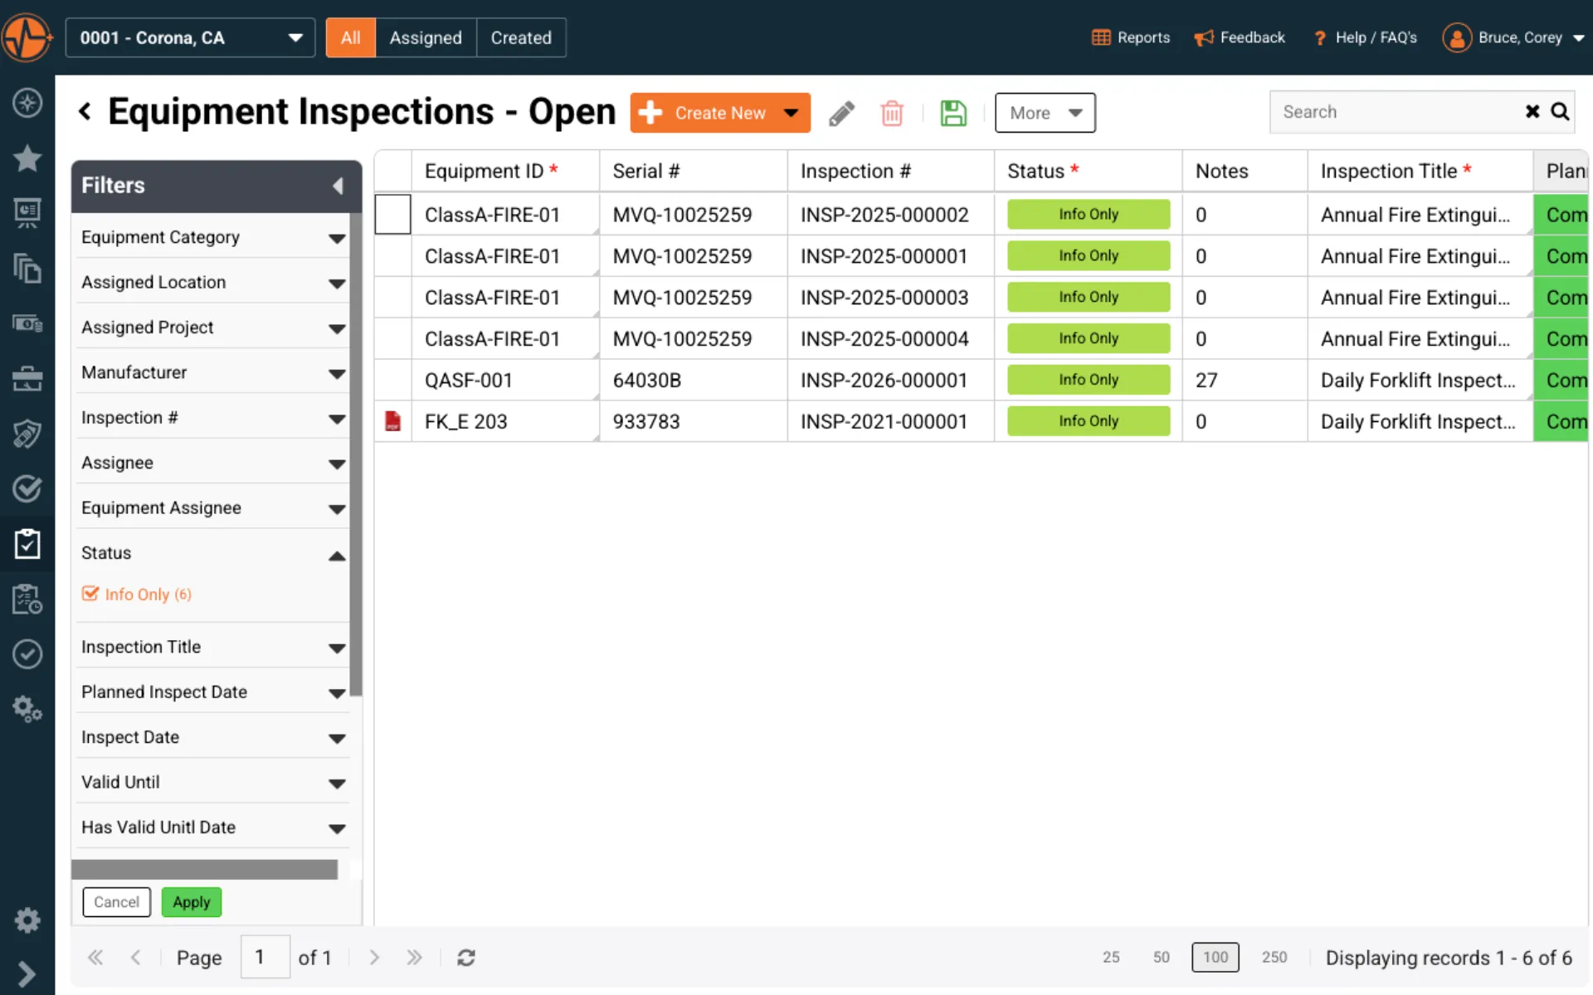Screen dimensions: 1593x995
Task: Collapse the Filters panel arrow
Action: (338, 186)
